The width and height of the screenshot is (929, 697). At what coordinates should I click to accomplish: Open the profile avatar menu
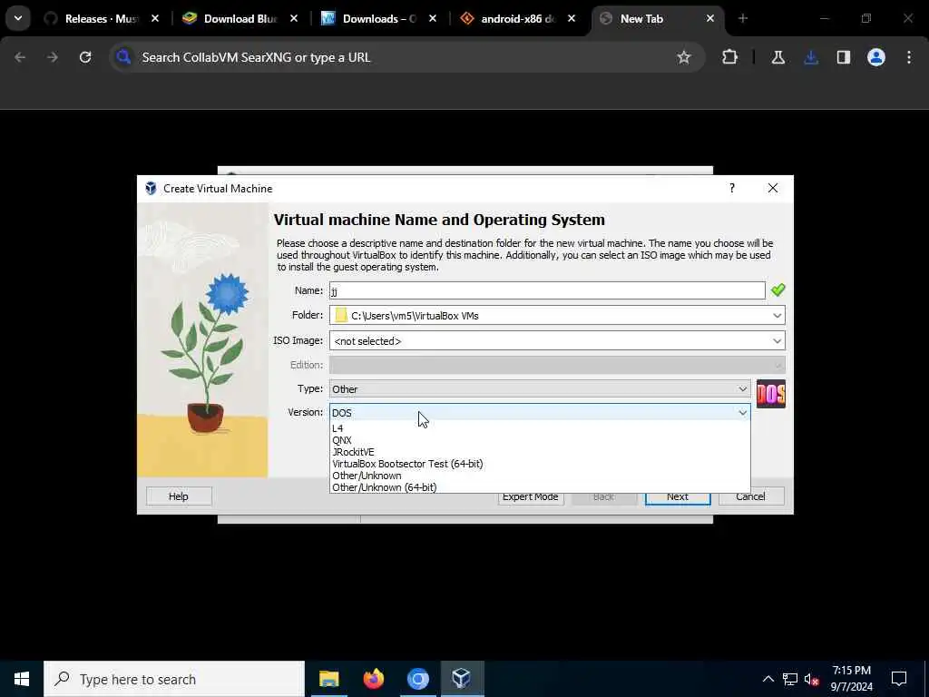pos(876,57)
